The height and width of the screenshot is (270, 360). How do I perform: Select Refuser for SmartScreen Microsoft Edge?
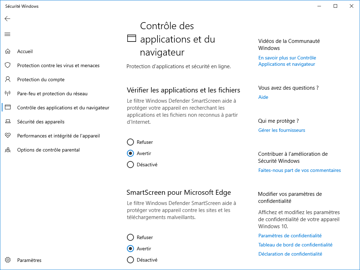(130, 237)
